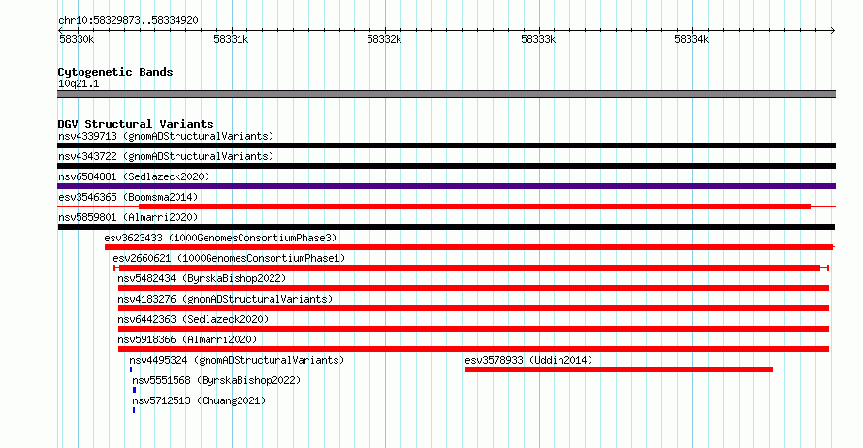The image size is (863, 448).
Task: Click the nsv6442363 Sedlazeck2020 label
Action: (193, 319)
